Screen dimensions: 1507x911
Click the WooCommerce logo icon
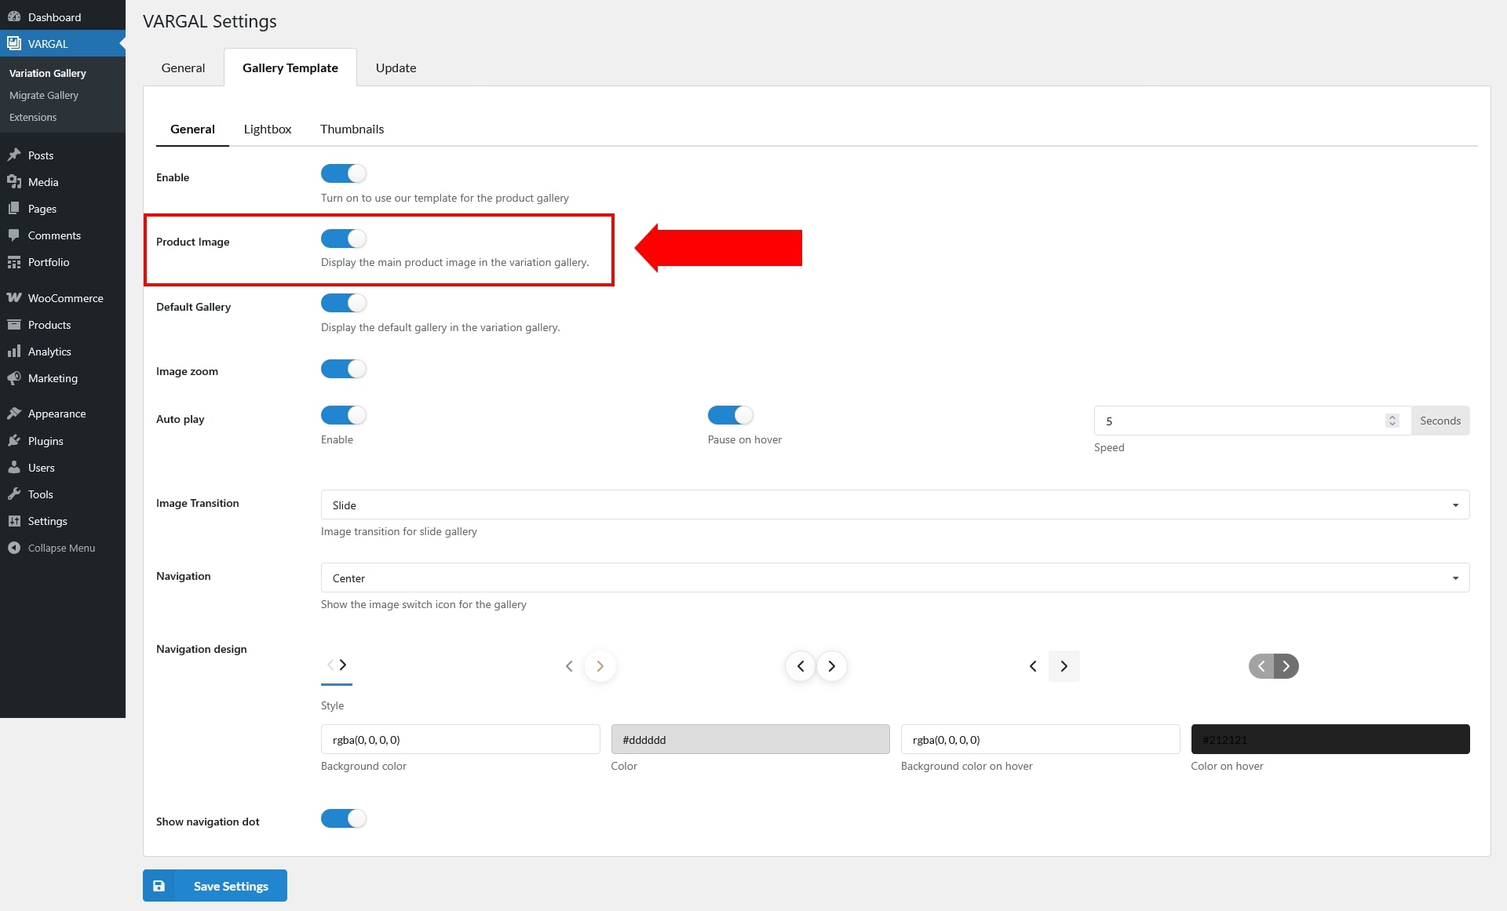(x=14, y=298)
